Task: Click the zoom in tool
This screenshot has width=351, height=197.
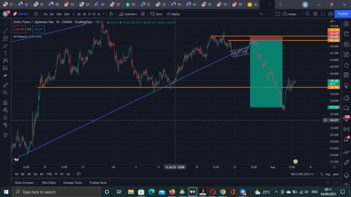Action: (x=5, y=93)
